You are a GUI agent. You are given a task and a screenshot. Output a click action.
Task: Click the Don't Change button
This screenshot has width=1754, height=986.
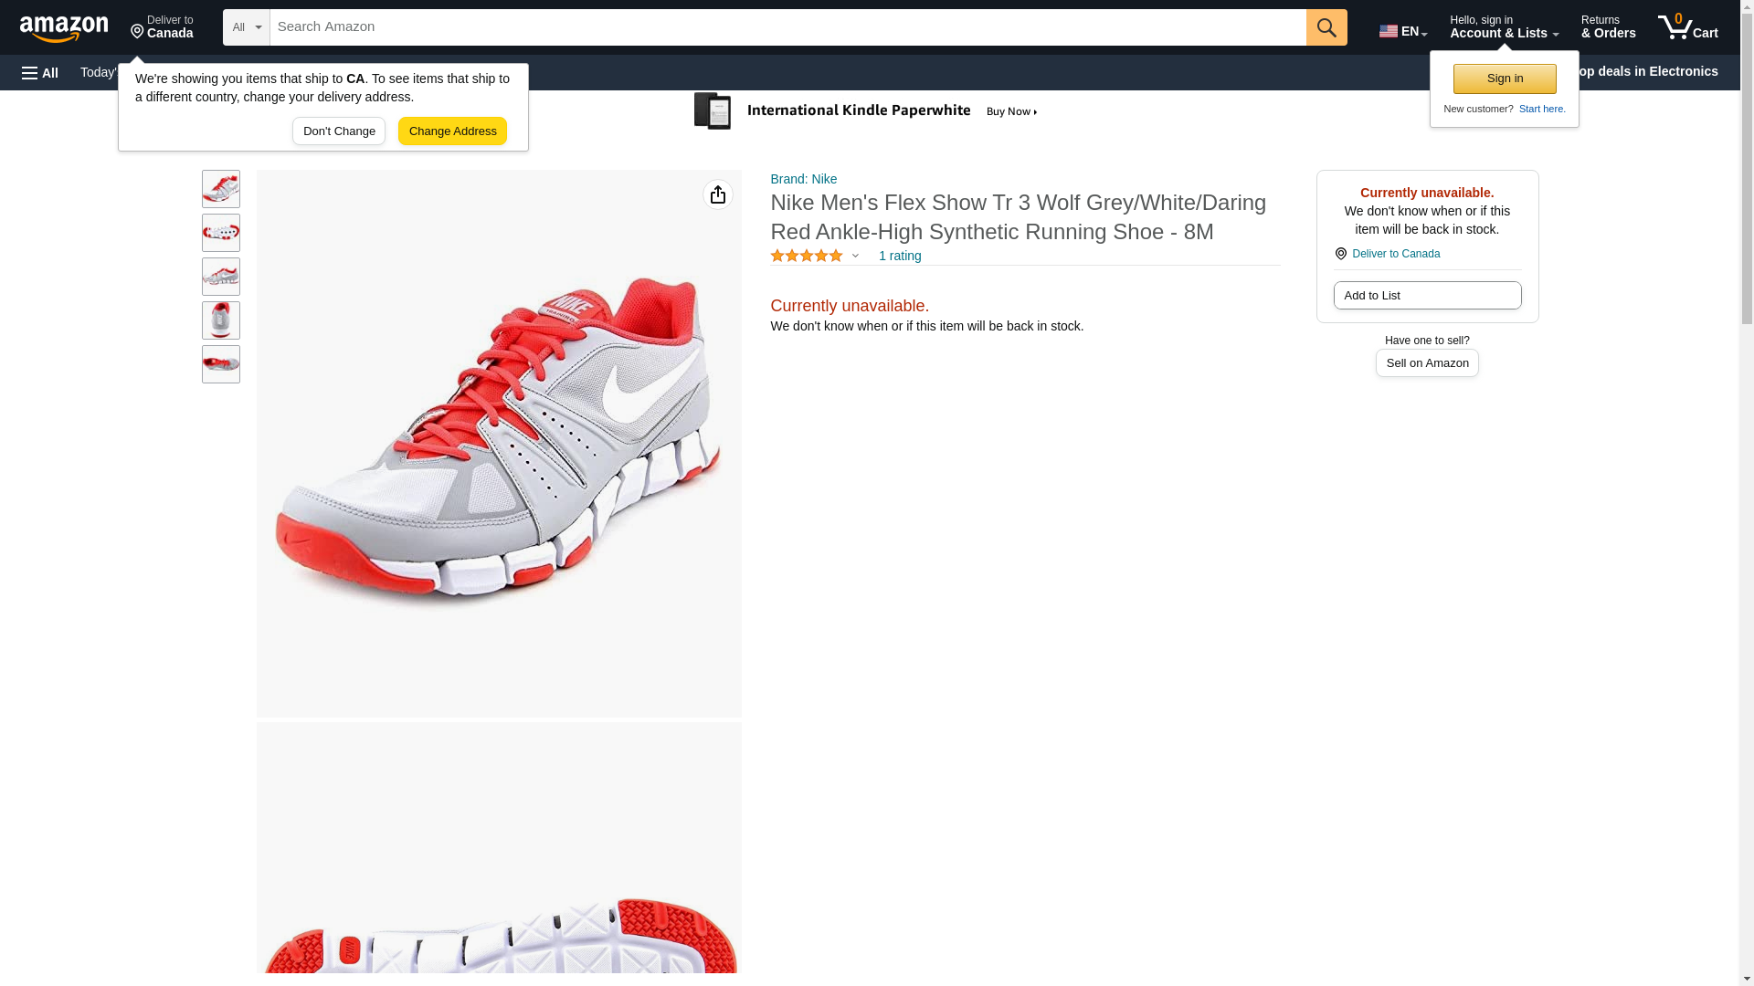(339, 131)
